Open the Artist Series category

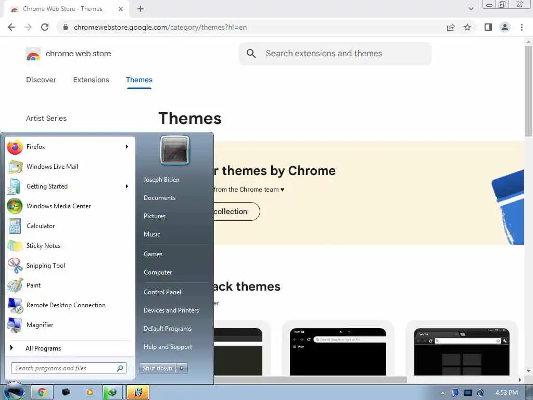46,118
